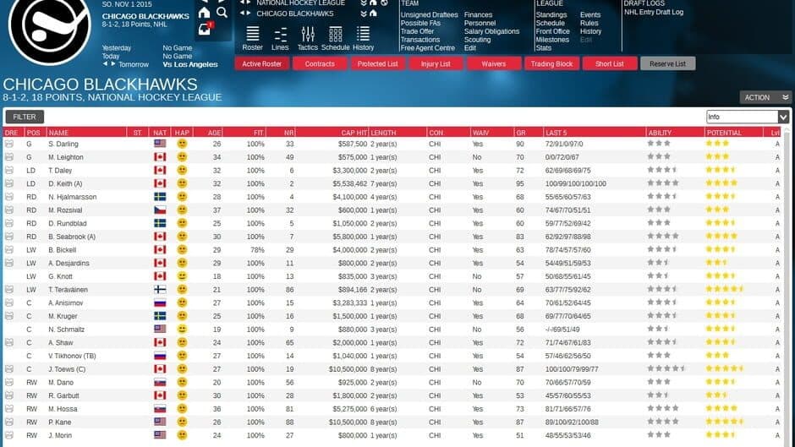Expand the ACTION menu
Viewport: 795px width, 447px height.
pos(764,97)
